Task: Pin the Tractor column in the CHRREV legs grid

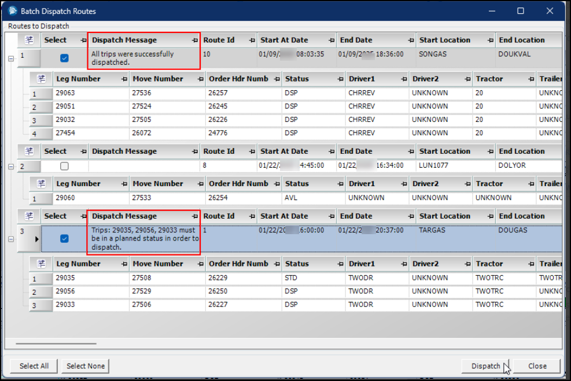Action: coord(532,79)
